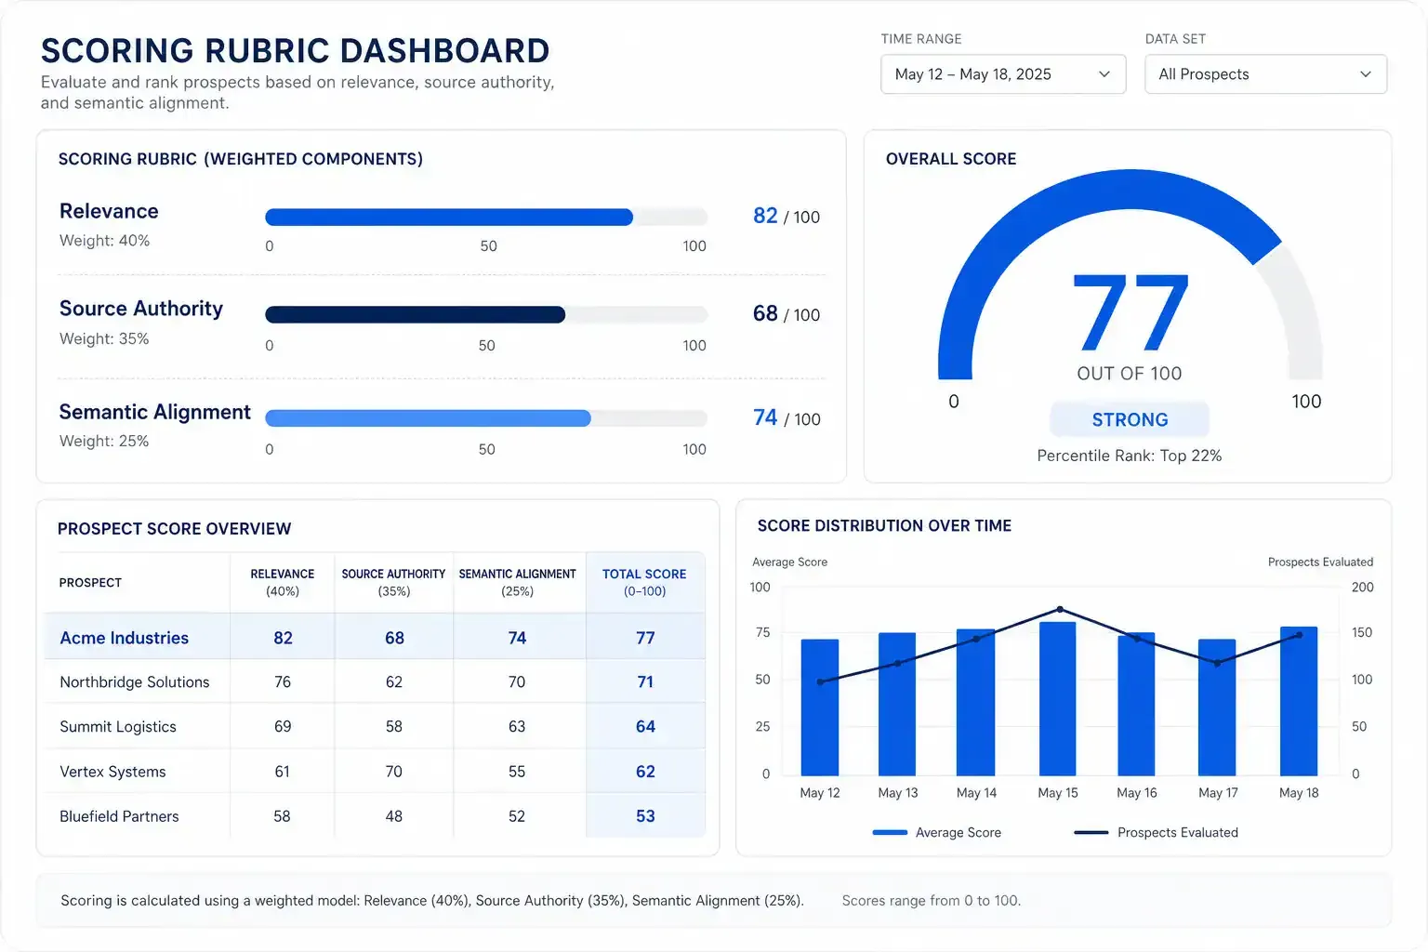Click the Prospect Score Overview heading
The height and width of the screenshot is (952, 1428).
coord(174,529)
